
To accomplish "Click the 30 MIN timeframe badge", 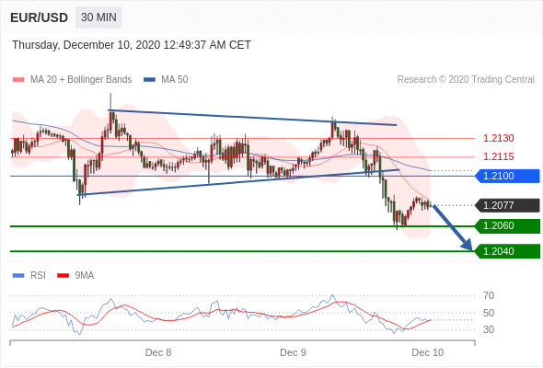I will pos(98,17).
